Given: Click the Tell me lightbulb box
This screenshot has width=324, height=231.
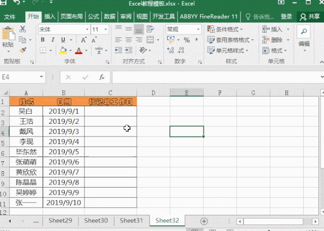Looking at the screenshot, I should pyautogui.click(x=260, y=17).
